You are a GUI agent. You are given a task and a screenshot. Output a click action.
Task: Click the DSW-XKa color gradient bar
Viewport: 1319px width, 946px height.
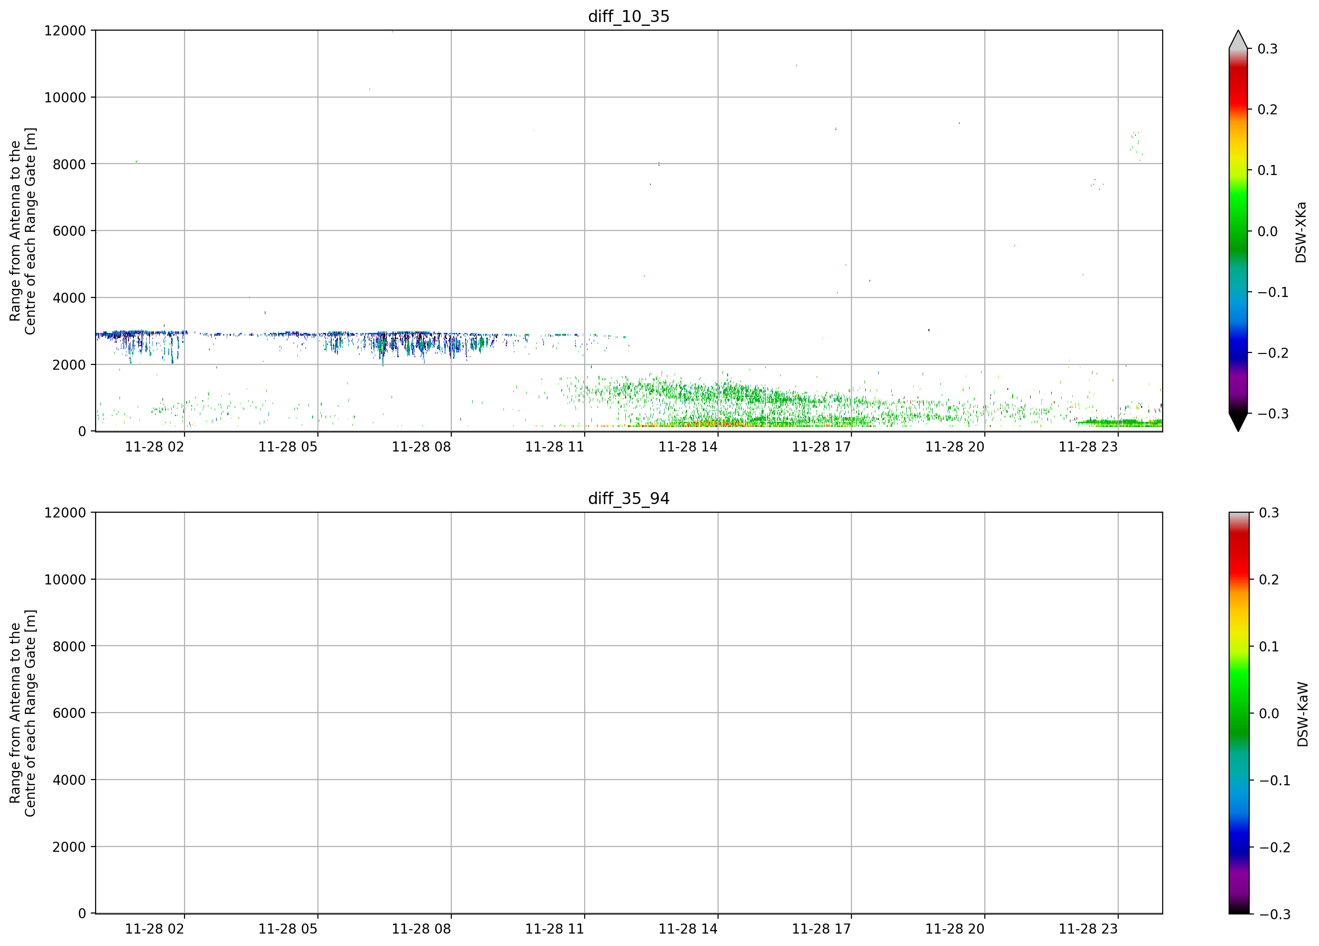pos(1238,231)
